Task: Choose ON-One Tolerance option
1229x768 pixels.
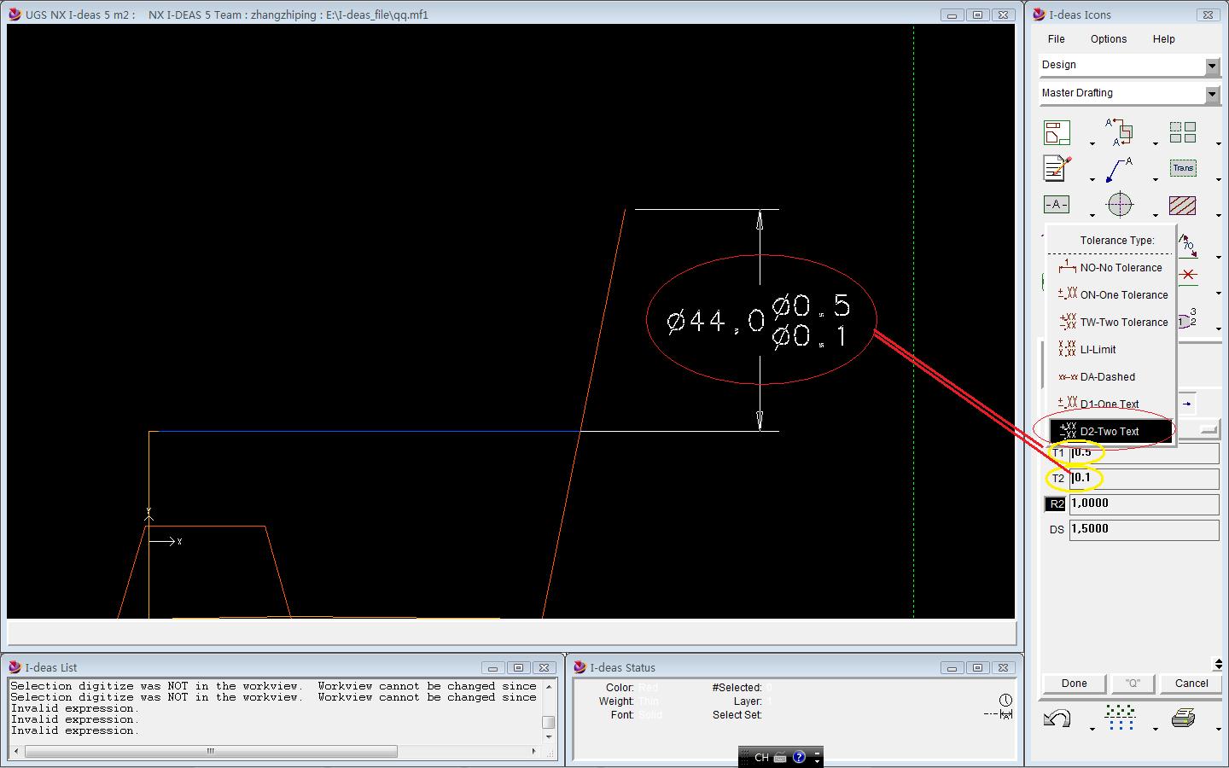Action: [1111, 294]
